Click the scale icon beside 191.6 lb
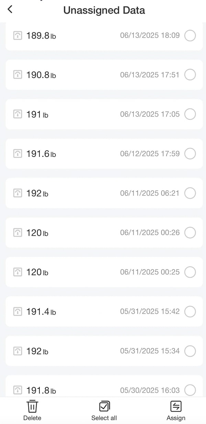Viewport: 206px width, 424px height. tap(18, 154)
